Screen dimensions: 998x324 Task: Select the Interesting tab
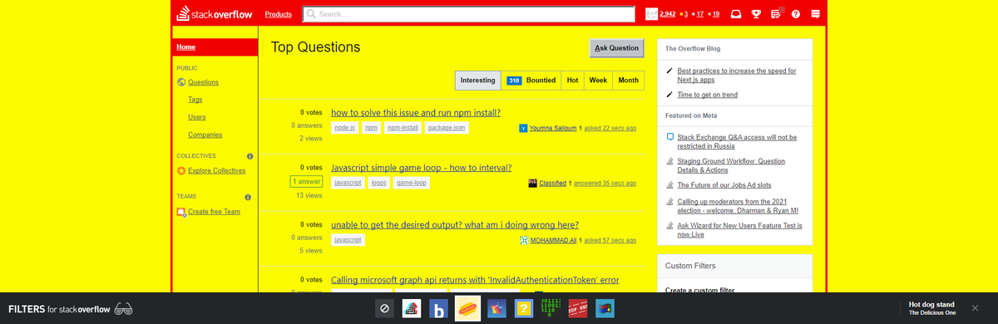pyautogui.click(x=478, y=81)
